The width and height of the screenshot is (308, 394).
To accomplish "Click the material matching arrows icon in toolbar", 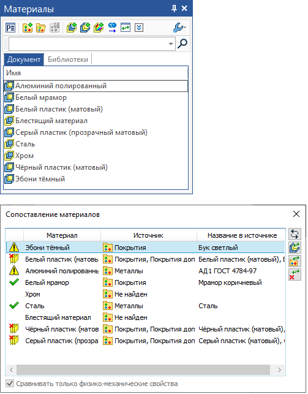I will (126, 28).
